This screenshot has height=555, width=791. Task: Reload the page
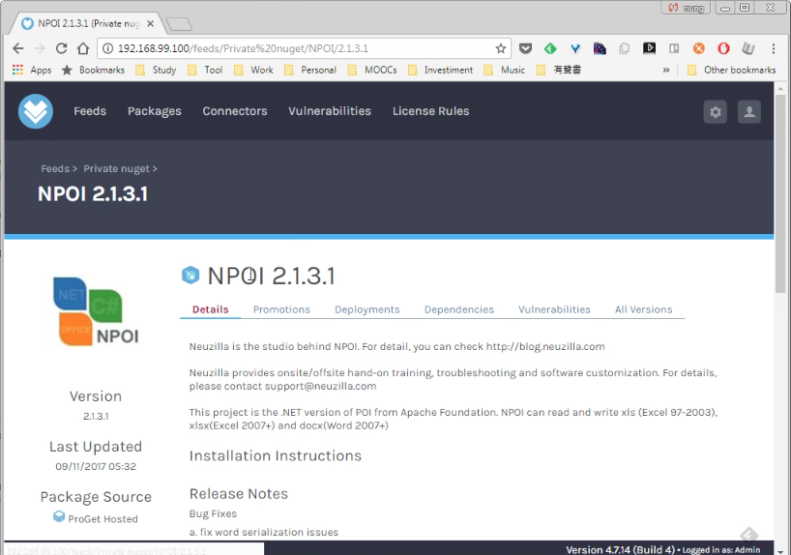pos(61,48)
